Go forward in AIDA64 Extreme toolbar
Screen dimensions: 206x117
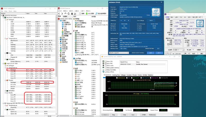(x=62, y=14)
